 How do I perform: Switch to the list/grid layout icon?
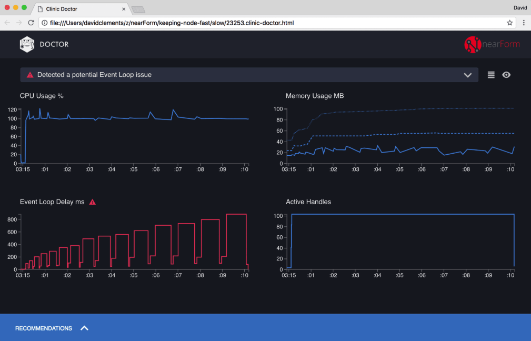coord(491,75)
